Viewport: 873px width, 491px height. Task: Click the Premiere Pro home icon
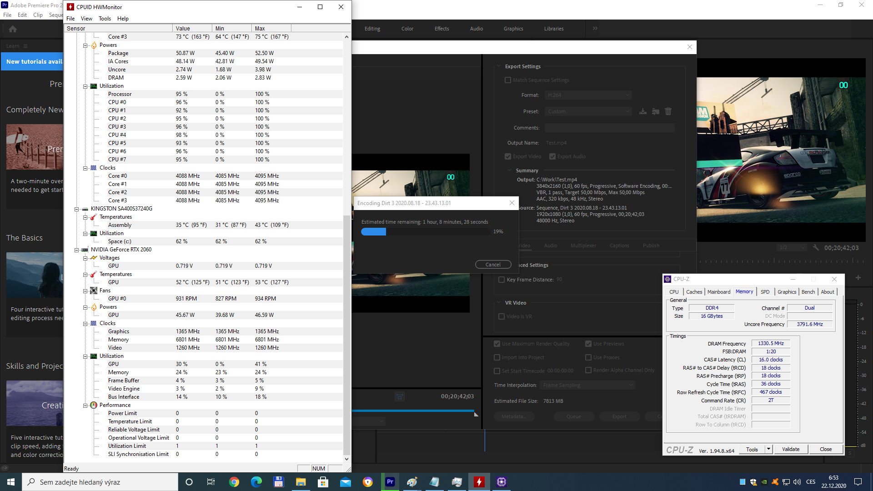point(13,29)
